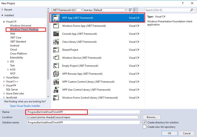Screen dimensions: 197x137
Task: Collapse the Installed node
Action: (2, 15)
